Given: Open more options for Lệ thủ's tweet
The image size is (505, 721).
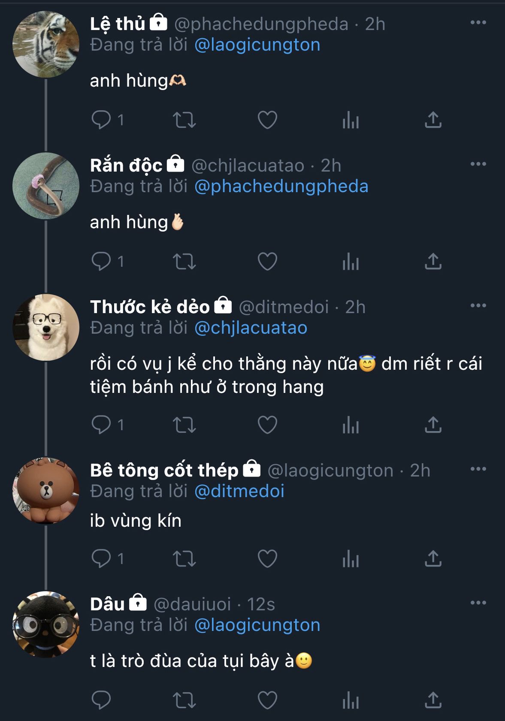Looking at the screenshot, I should tap(478, 22).
